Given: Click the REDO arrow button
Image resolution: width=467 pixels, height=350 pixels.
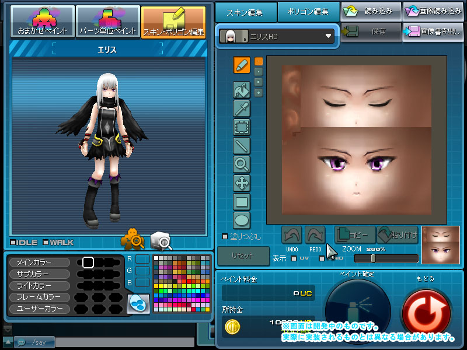Looking at the screenshot, I should [315, 235].
